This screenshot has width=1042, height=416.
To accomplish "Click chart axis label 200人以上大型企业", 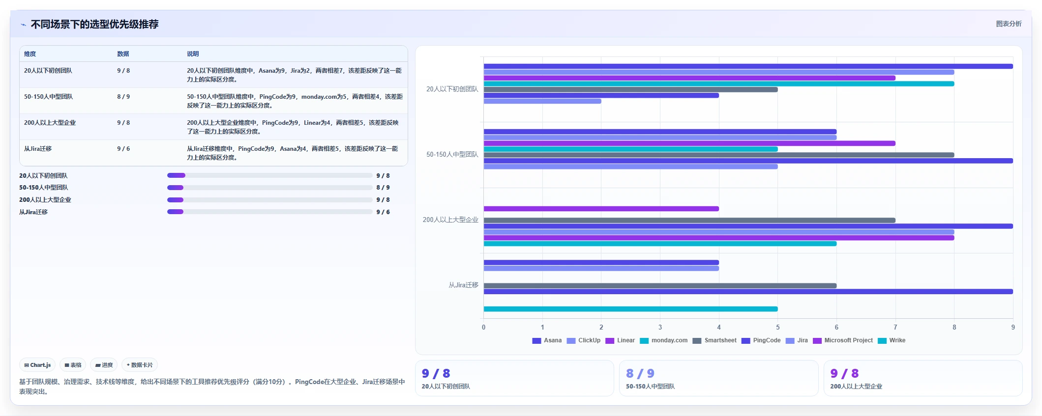I will [450, 220].
